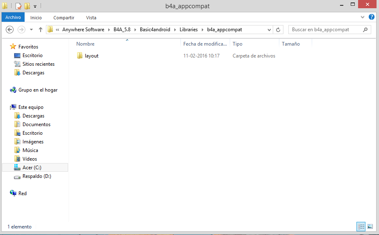Click the Red network icon
Image resolution: width=379 pixels, height=235 pixels.
pos(13,193)
